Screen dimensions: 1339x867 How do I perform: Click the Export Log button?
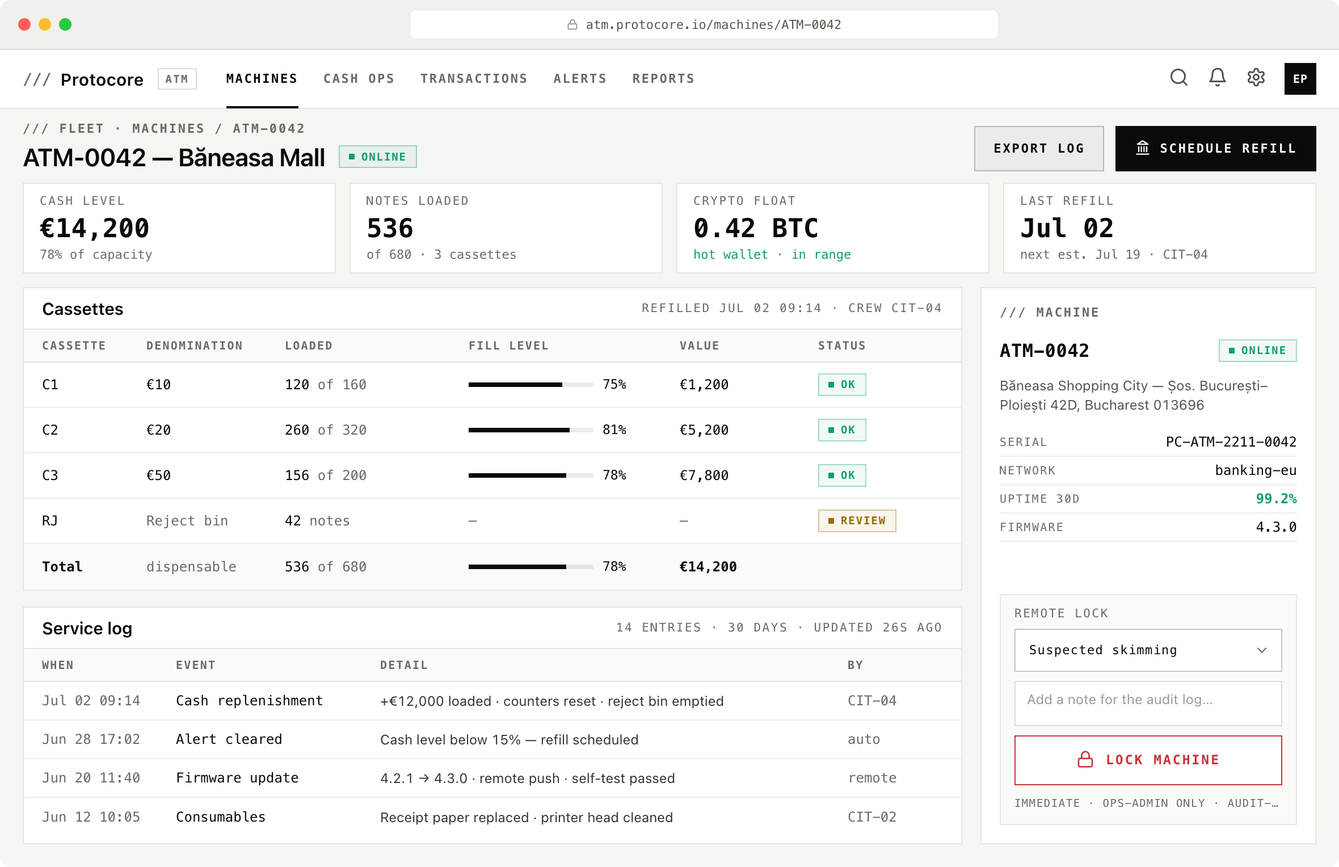point(1039,149)
